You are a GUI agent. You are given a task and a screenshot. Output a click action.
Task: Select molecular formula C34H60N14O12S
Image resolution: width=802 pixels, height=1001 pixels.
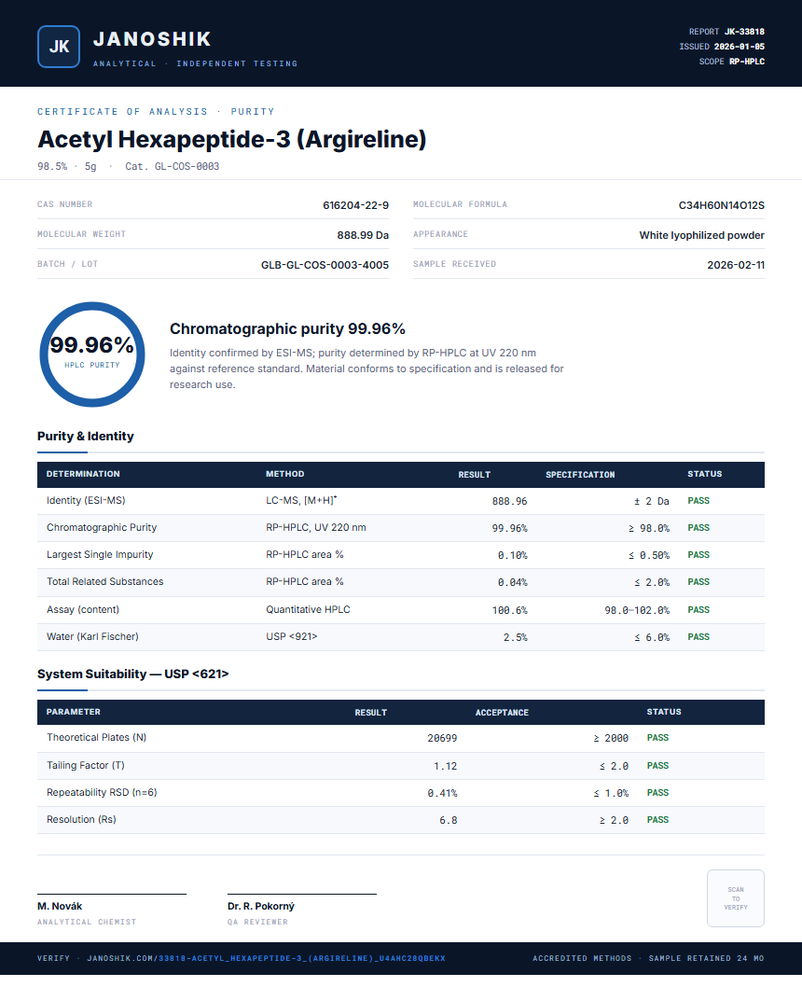[721, 205]
